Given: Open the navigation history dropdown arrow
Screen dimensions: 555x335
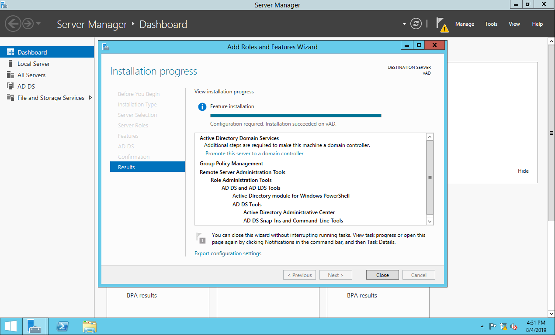Looking at the screenshot, I should 38,24.
